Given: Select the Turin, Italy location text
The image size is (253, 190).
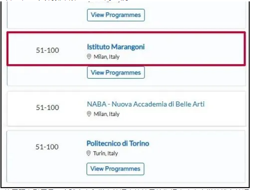Looking at the screenshot, I should pyautogui.click(x=106, y=153).
